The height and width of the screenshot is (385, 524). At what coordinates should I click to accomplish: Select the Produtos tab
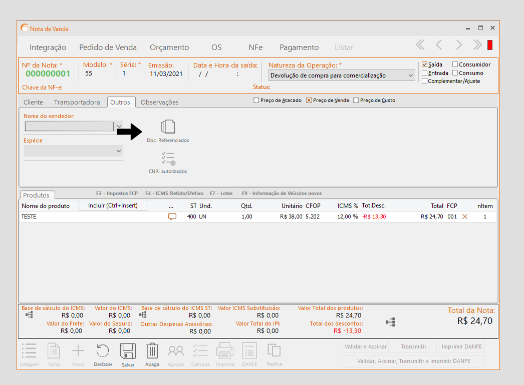tap(36, 195)
